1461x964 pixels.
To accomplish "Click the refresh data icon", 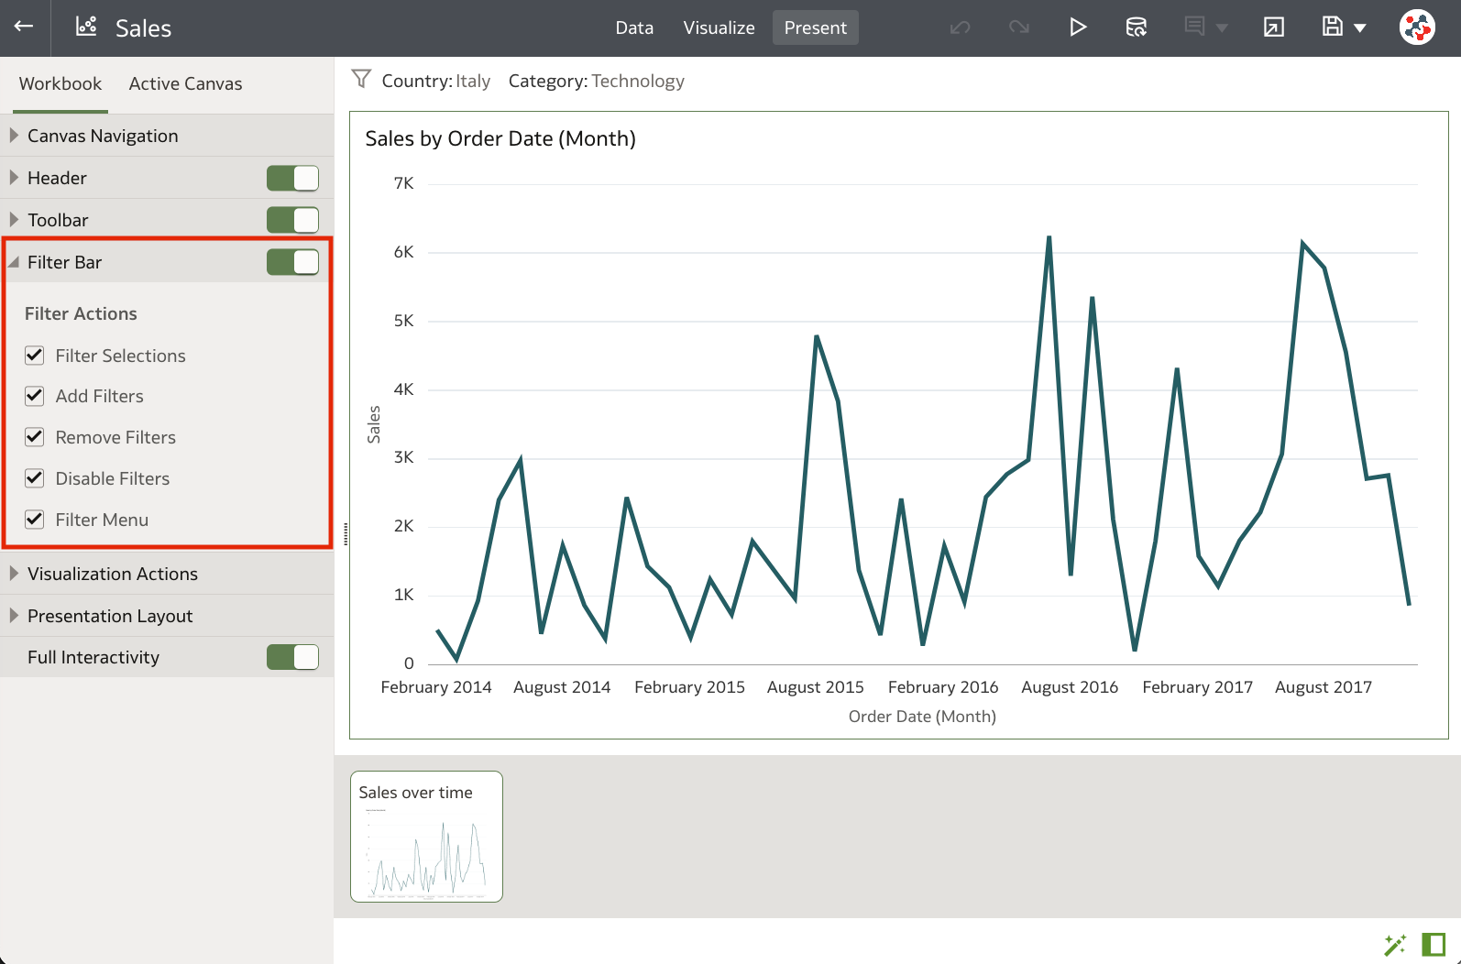I will 1137,27.
